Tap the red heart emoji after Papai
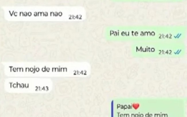 [136, 106]
